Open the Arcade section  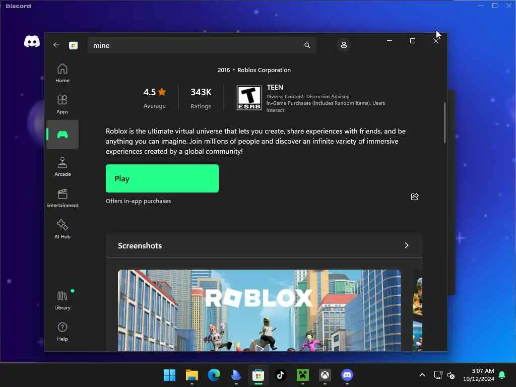pos(62,167)
